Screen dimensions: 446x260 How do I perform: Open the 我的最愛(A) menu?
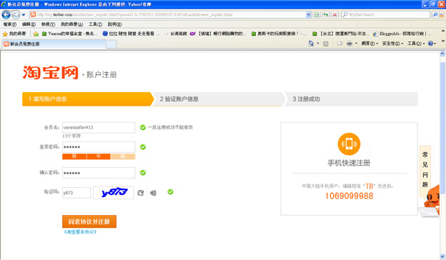point(71,24)
